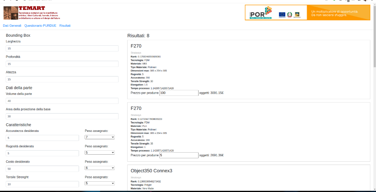Open Costo peso assegnato dropdown
Screen dimensions: 376x192
(100, 168)
